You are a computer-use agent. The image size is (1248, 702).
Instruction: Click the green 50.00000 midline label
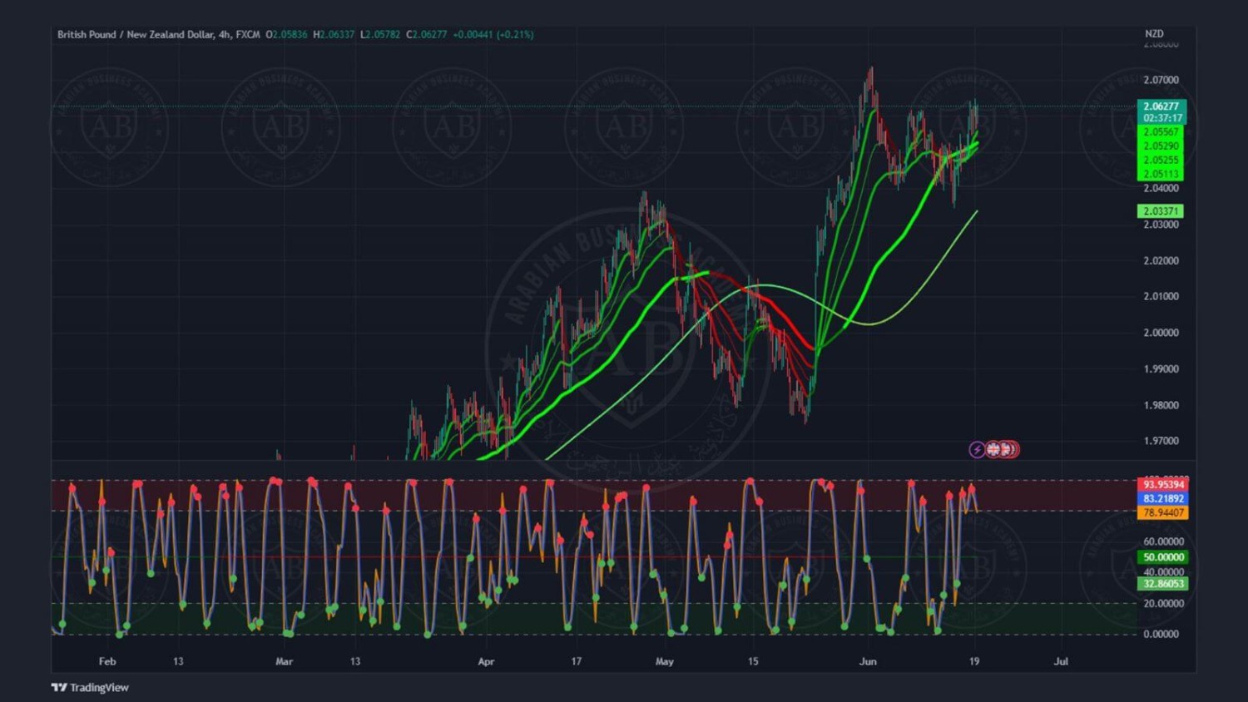pos(1162,557)
